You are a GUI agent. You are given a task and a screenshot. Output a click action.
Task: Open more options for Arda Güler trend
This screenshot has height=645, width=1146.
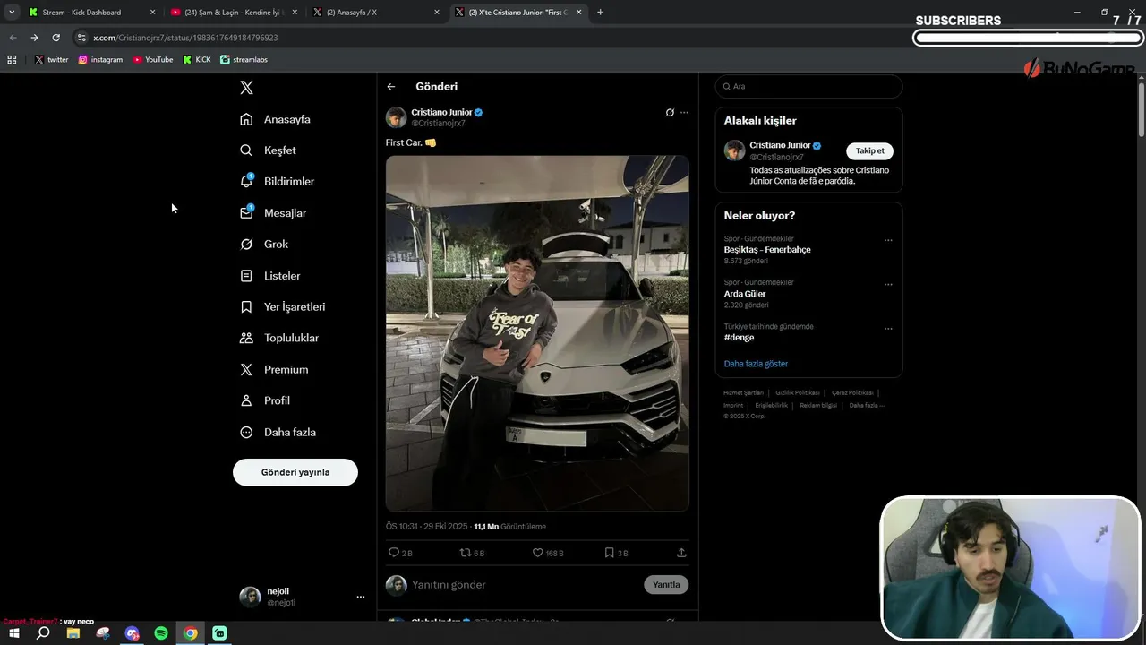888,284
